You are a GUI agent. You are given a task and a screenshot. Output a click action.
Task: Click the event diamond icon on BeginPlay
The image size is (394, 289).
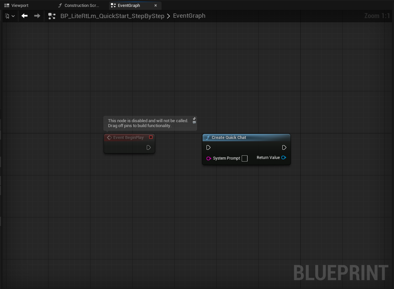tap(109, 138)
